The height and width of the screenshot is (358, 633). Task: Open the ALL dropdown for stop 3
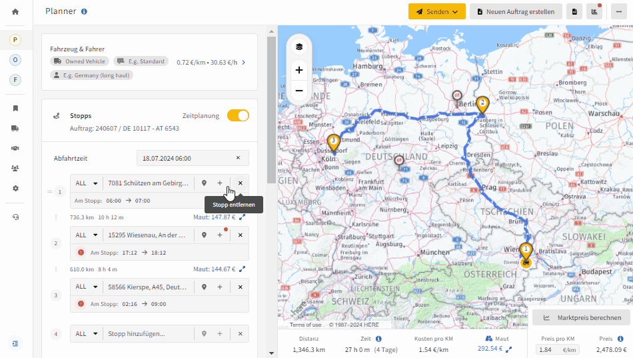tap(87, 287)
